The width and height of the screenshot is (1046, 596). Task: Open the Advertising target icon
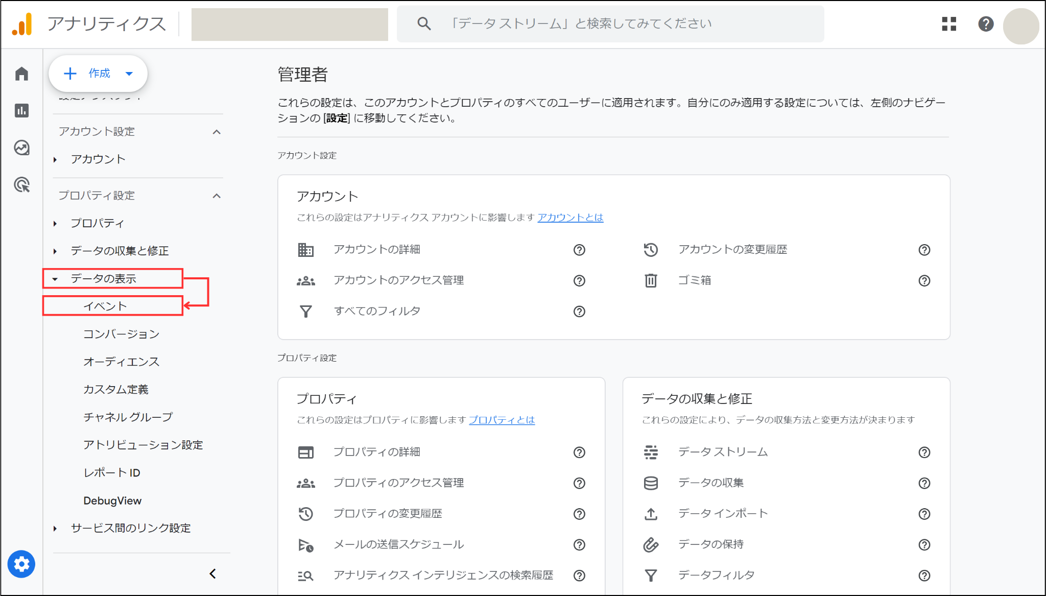(21, 184)
